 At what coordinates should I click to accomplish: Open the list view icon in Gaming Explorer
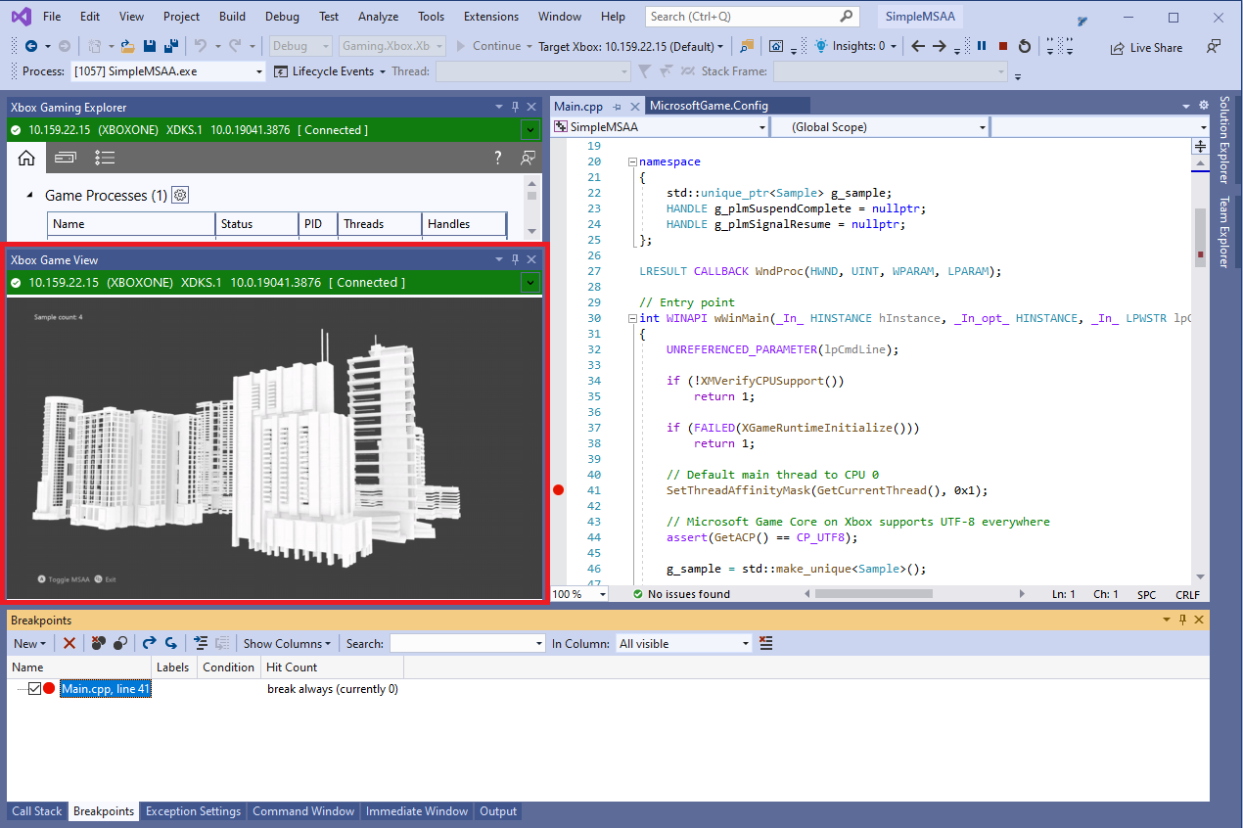point(106,157)
